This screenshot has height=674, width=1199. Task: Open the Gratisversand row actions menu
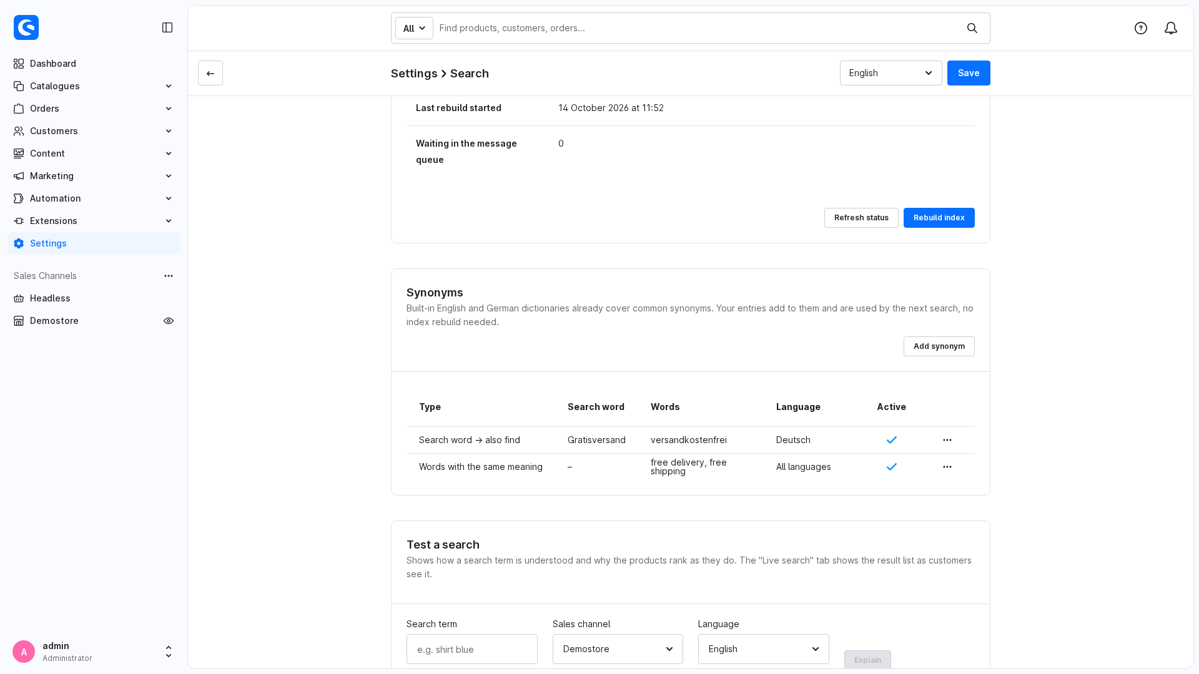click(947, 440)
